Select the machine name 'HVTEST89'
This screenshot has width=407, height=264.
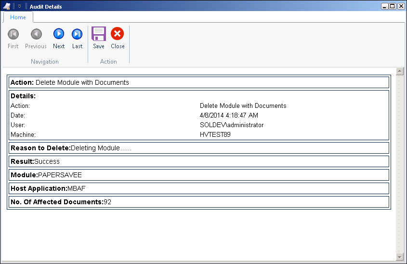click(215, 134)
